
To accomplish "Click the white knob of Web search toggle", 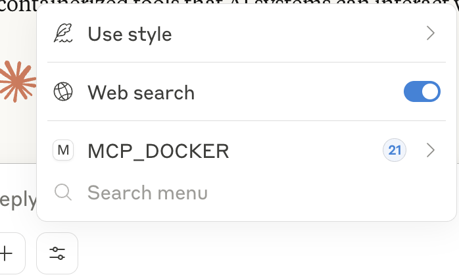I will pos(429,91).
